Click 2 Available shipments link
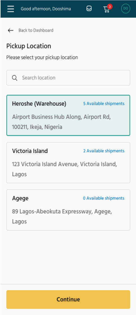This screenshot has height=315, width=136. [x=104, y=151]
